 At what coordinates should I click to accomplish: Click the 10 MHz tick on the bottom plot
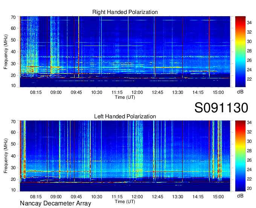click(13, 190)
